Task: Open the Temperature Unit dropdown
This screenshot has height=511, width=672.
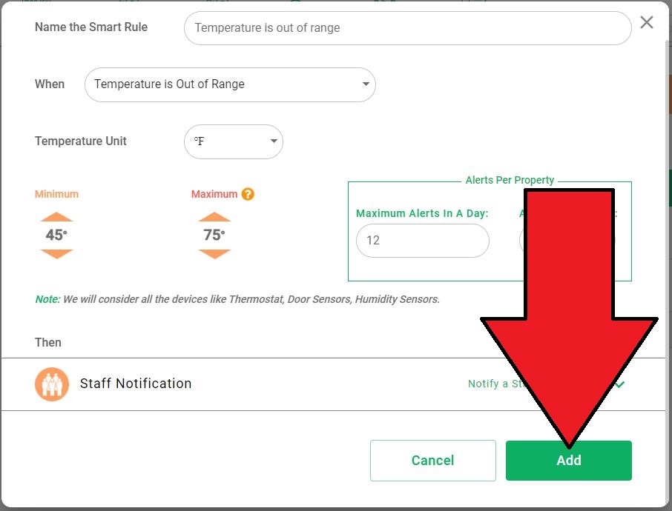Action: tap(234, 141)
